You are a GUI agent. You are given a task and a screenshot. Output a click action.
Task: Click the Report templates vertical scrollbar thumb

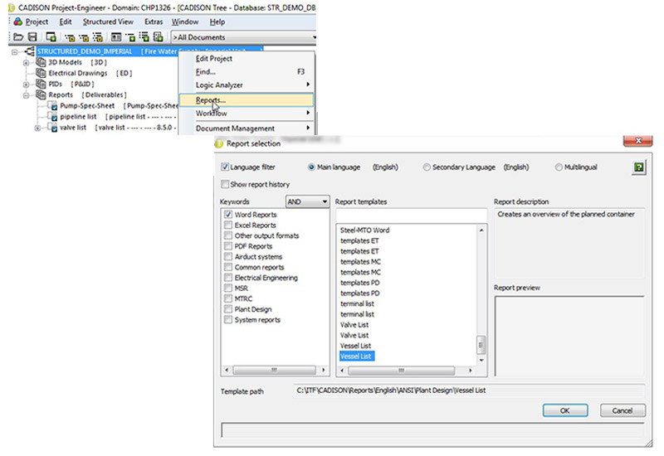pos(481,345)
